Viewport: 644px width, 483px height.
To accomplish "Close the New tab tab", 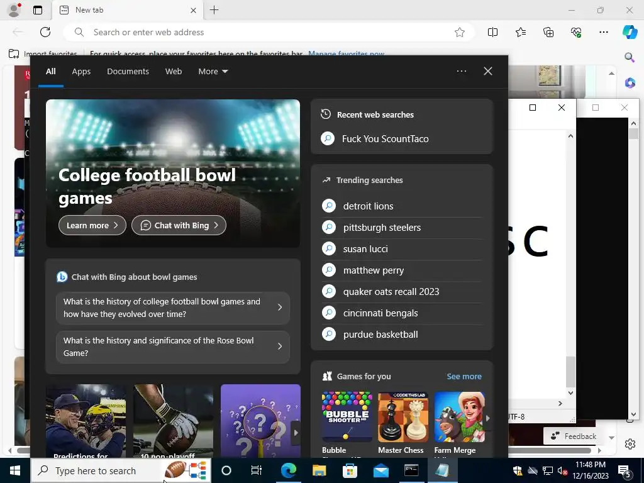I will click(x=193, y=10).
